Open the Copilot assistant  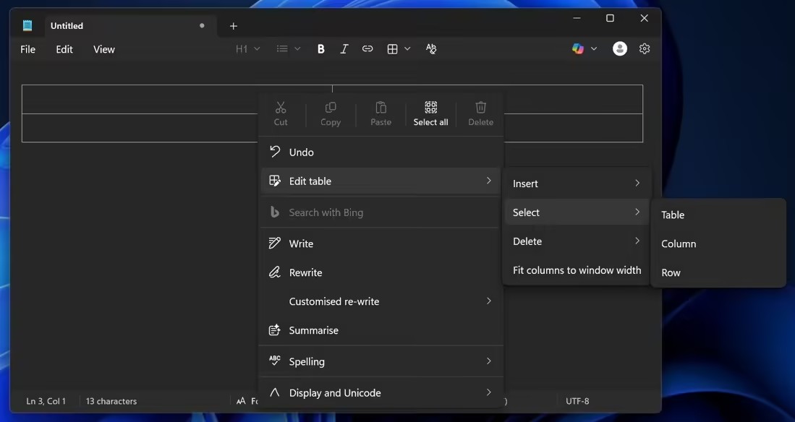pos(579,48)
